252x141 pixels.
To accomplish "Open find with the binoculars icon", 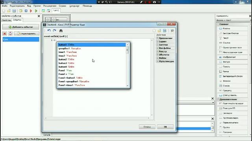I will 61,31.
